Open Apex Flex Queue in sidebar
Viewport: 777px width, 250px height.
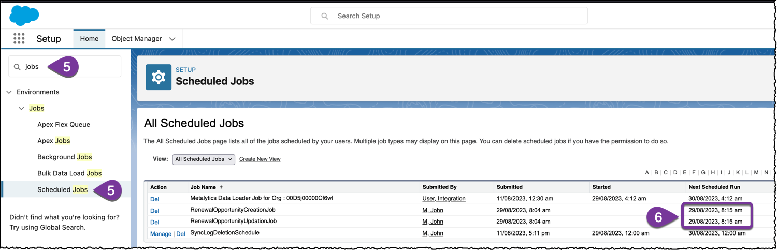(x=64, y=125)
